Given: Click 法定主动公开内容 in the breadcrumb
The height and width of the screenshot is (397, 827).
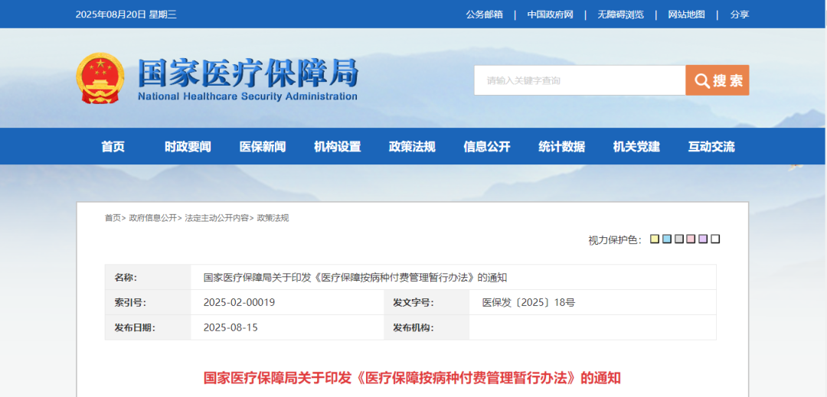Looking at the screenshot, I should [x=217, y=218].
